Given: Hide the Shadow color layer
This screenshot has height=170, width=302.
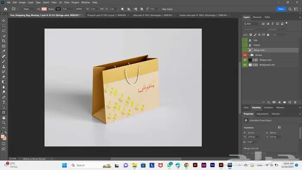Looking at the screenshot, I should pyautogui.click(x=245, y=60).
